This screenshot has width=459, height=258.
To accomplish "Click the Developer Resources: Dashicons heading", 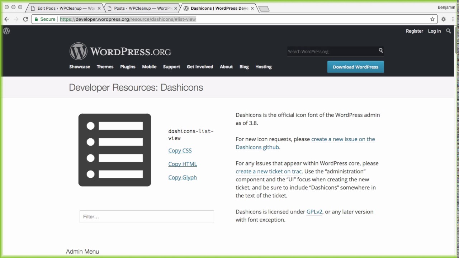I will click(136, 88).
